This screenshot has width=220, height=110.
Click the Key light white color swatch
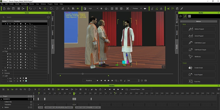tap(26, 78)
